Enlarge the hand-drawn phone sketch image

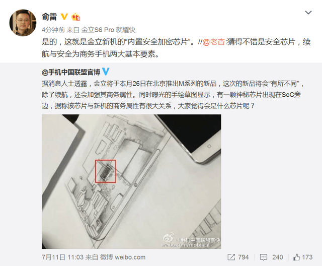[131, 182]
